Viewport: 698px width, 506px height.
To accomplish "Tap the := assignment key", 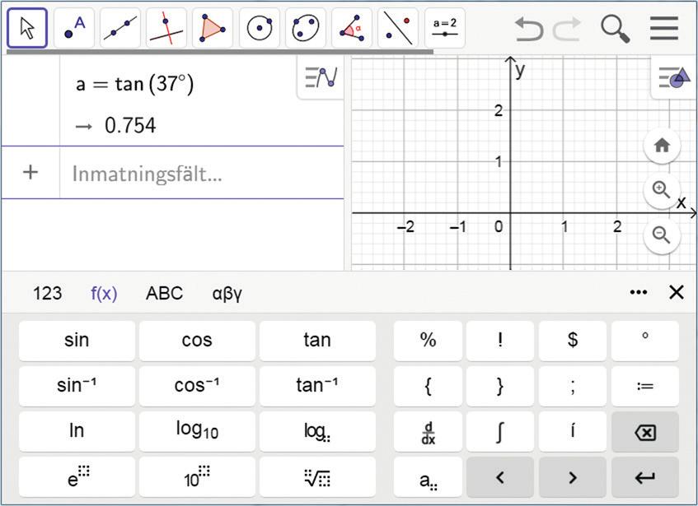I will pos(645,386).
